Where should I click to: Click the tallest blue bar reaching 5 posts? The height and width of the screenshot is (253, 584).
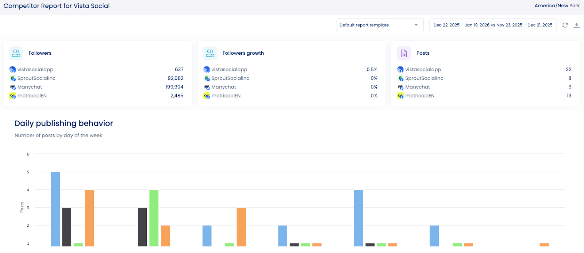pos(55,208)
